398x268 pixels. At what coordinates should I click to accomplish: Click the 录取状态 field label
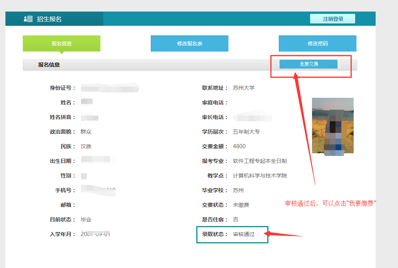pos(212,234)
